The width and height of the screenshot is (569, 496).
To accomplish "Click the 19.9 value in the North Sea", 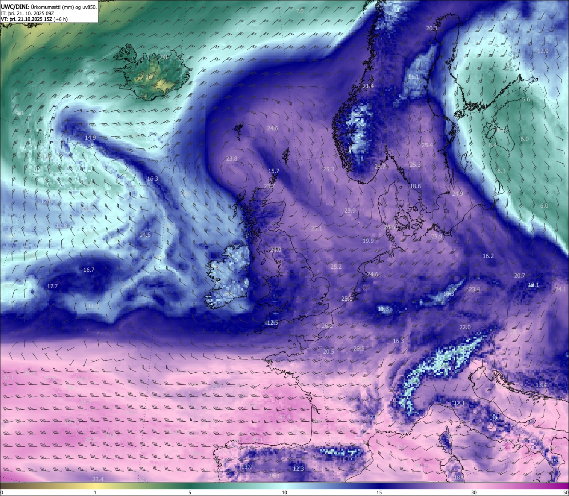I will pyautogui.click(x=368, y=241).
